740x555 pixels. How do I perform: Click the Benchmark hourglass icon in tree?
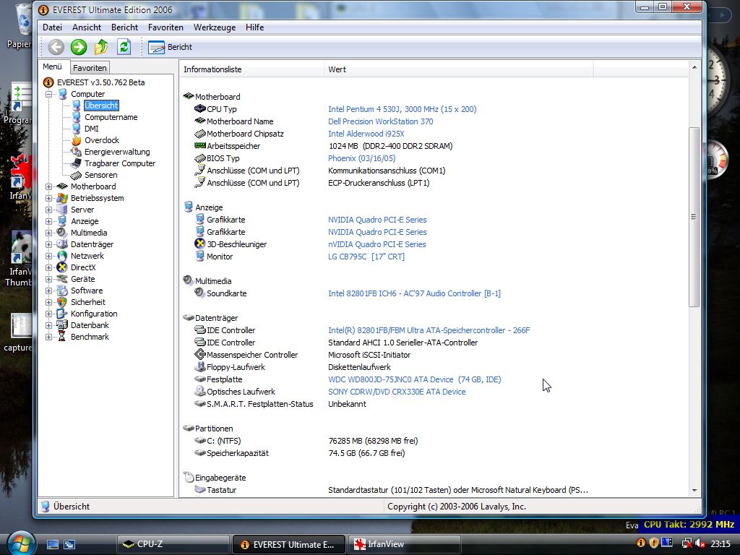tap(62, 337)
